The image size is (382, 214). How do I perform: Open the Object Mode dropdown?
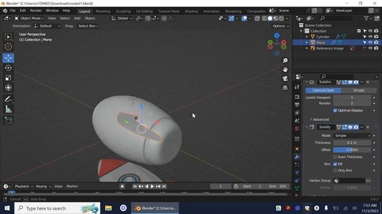coord(29,18)
